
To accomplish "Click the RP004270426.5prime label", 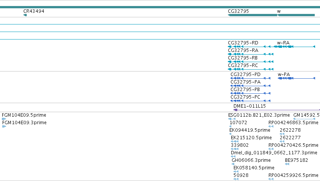I will tap(293, 146).
